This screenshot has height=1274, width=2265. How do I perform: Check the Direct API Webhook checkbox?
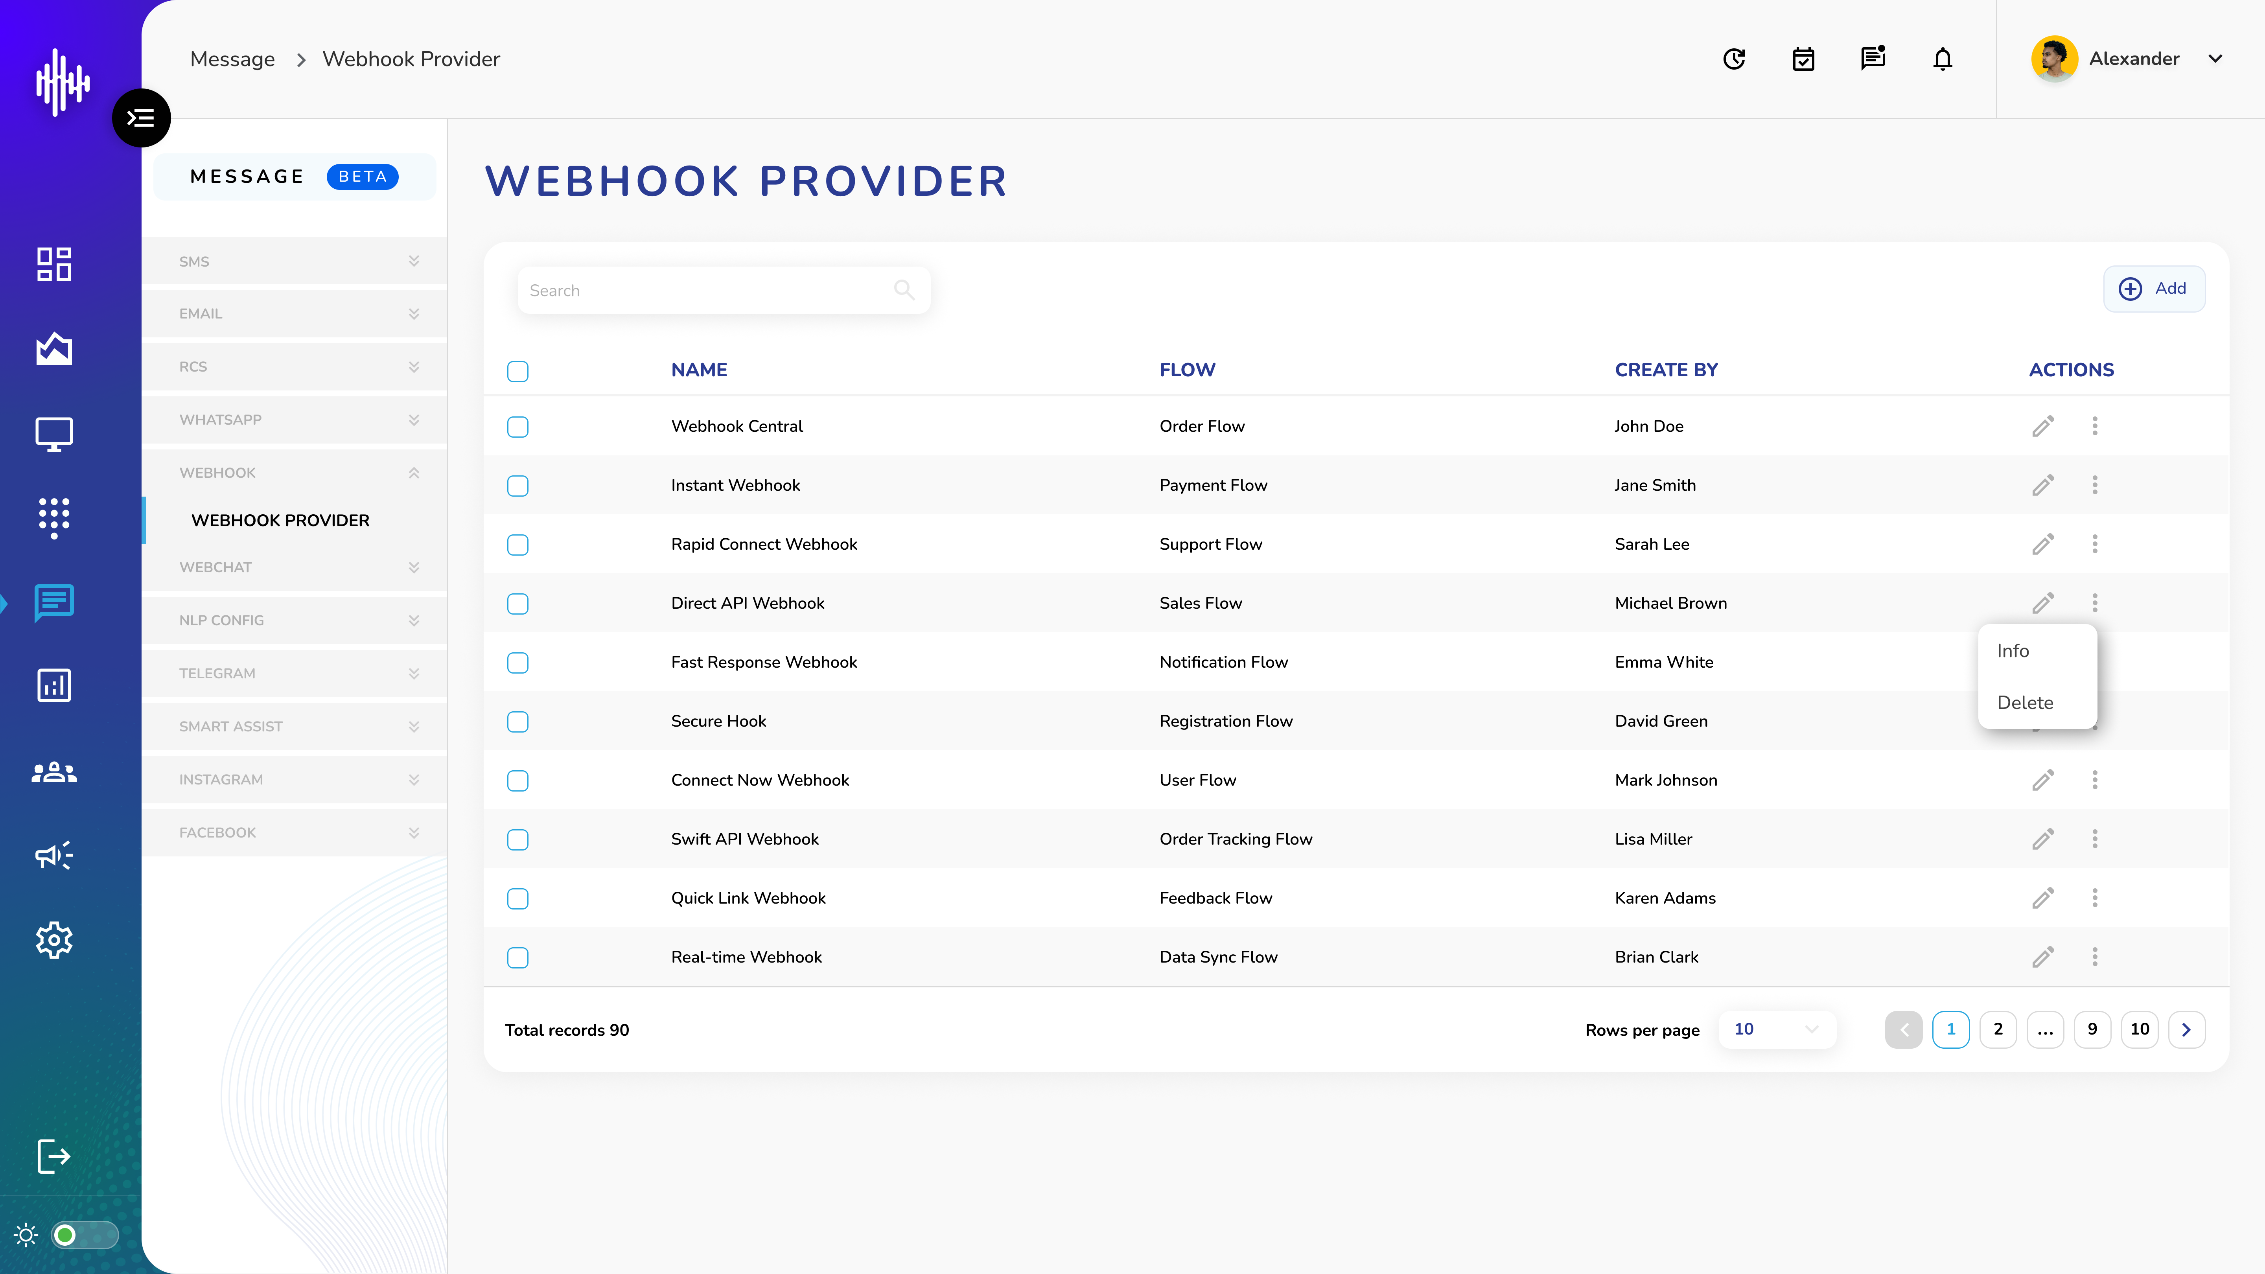pos(518,603)
